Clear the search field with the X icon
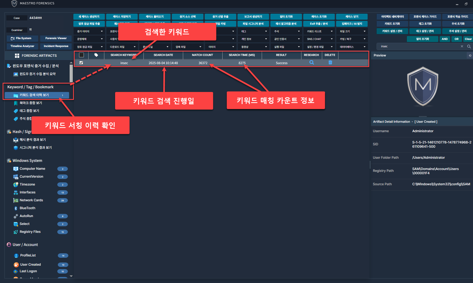Viewport: 473px width, 283px height. [462, 46]
